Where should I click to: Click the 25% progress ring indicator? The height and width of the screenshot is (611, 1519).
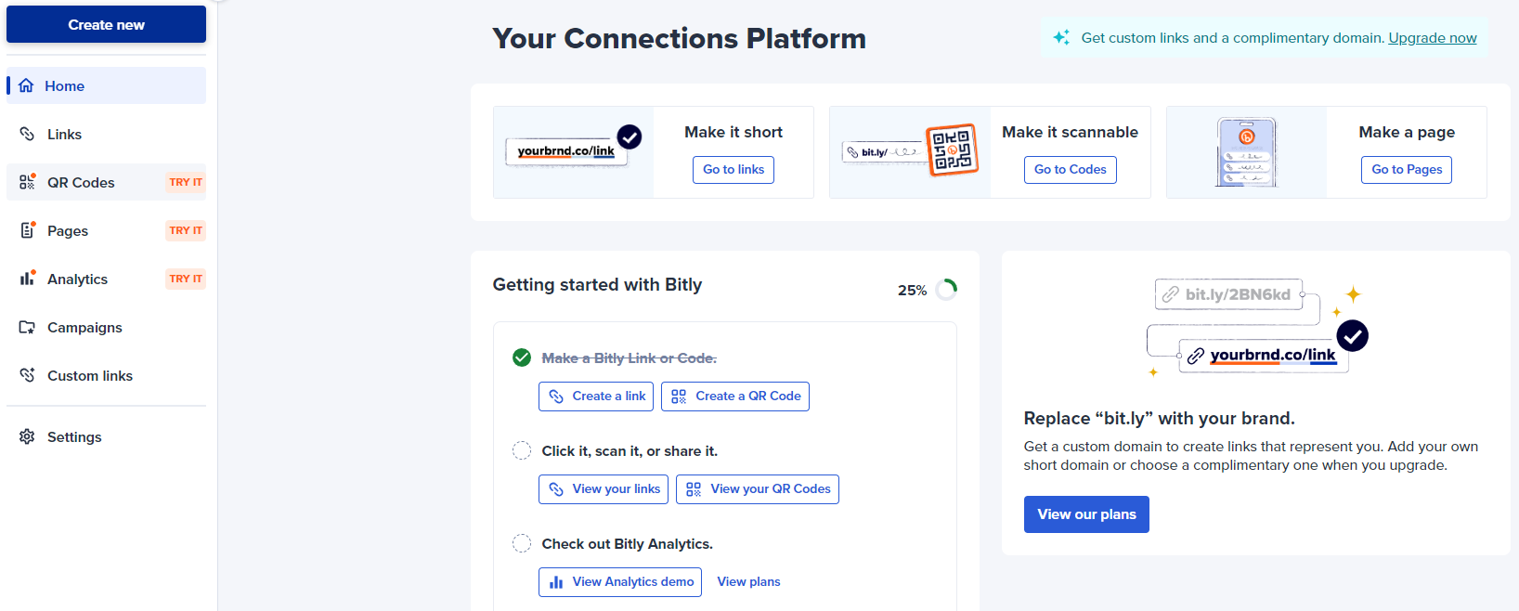pos(946,290)
